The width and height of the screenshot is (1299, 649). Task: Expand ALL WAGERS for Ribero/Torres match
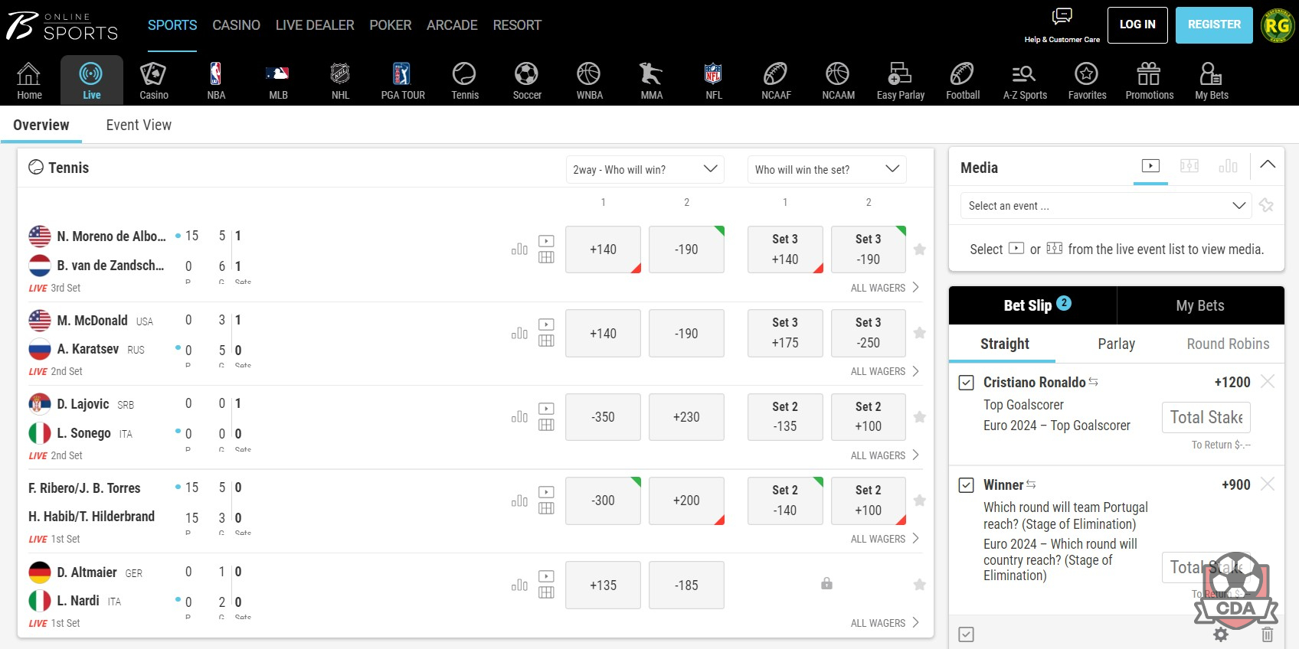(x=885, y=539)
